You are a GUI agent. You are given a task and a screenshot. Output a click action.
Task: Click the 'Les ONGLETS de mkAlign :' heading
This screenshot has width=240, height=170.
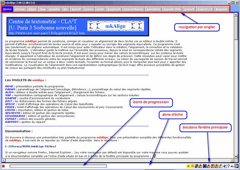click(26, 80)
